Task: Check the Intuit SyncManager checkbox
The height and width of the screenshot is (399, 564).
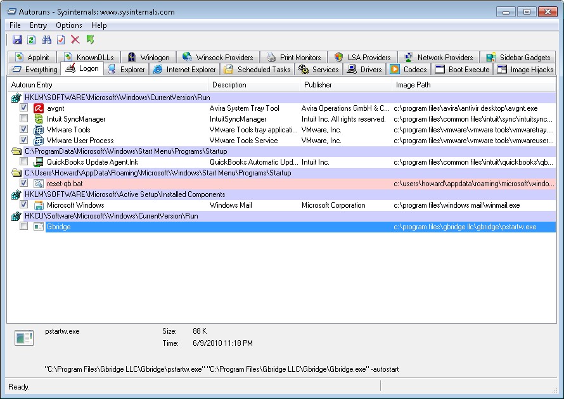Action: 23,118
